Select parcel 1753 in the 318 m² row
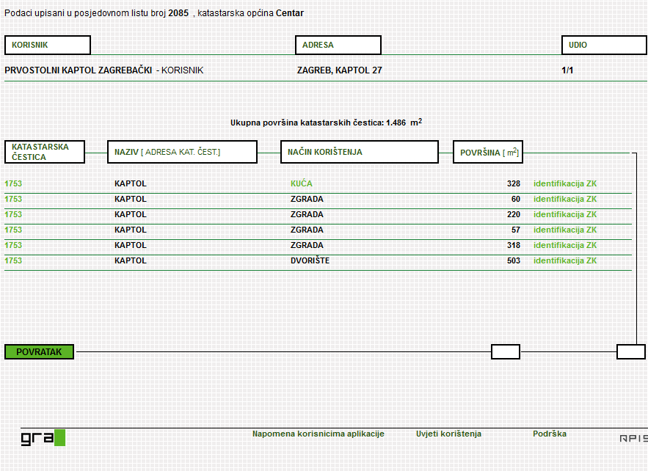This screenshot has height=471, width=648. [x=13, y=245]
